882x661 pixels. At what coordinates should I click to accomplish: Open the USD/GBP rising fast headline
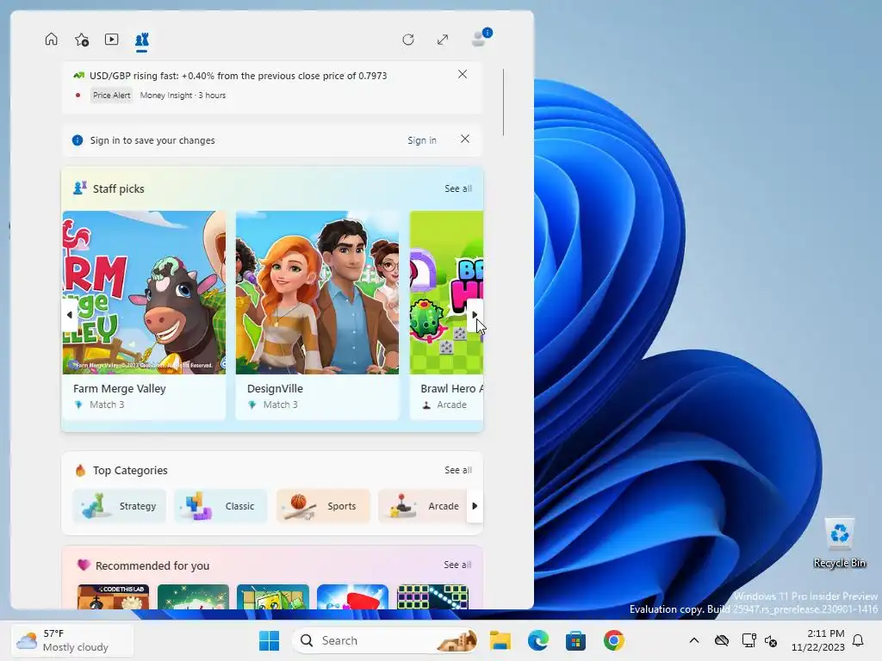coord(238,76)
